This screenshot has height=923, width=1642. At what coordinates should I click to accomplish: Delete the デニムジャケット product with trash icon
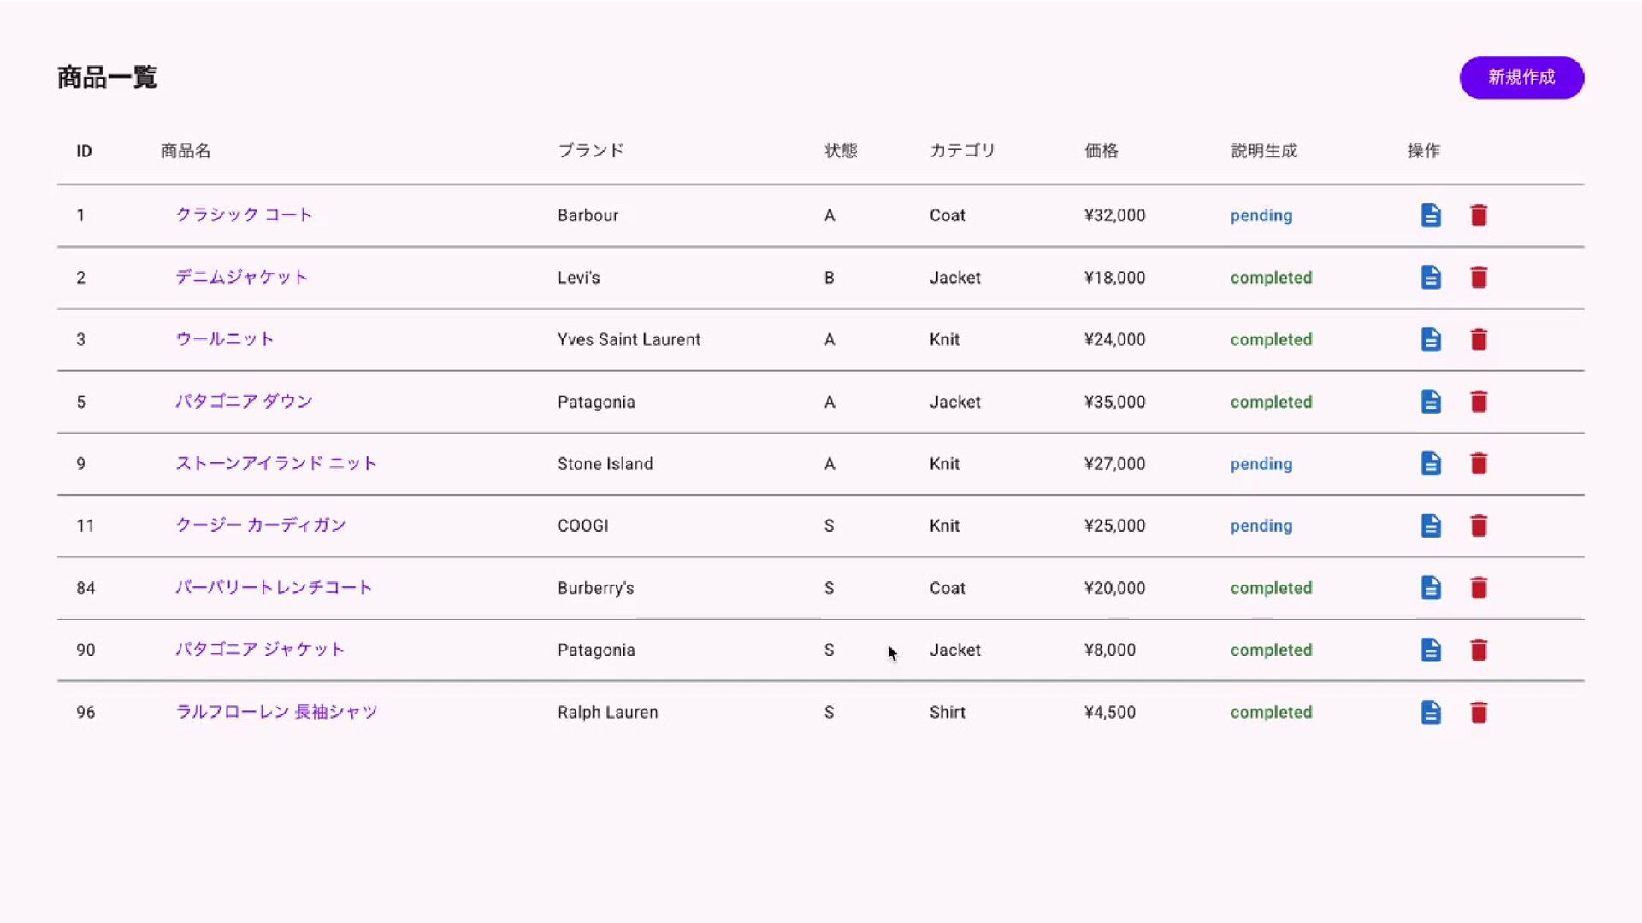1479,278
